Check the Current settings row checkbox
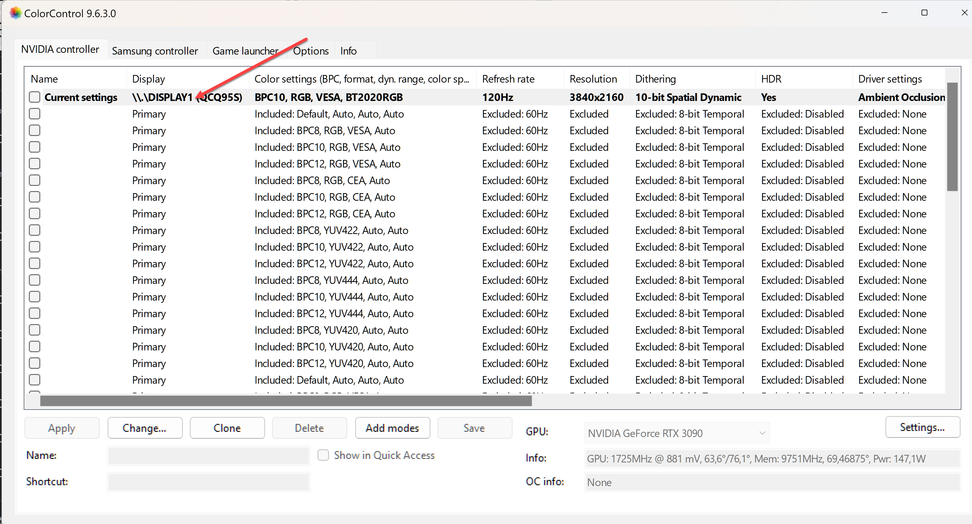Viewport: 972px width, 524px height. [34, 97]
